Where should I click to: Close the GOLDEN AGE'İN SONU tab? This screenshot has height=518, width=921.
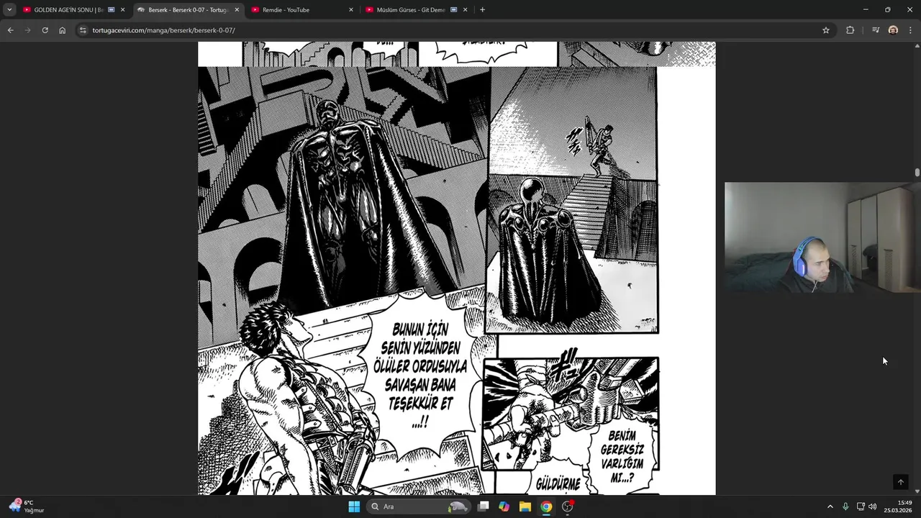pos(122,10)
